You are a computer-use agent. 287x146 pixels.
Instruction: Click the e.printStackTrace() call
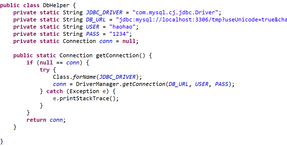[86, 98]
